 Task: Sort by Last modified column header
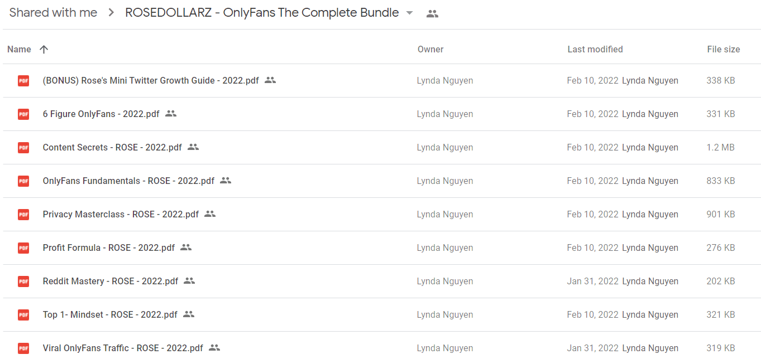(595, 49)
